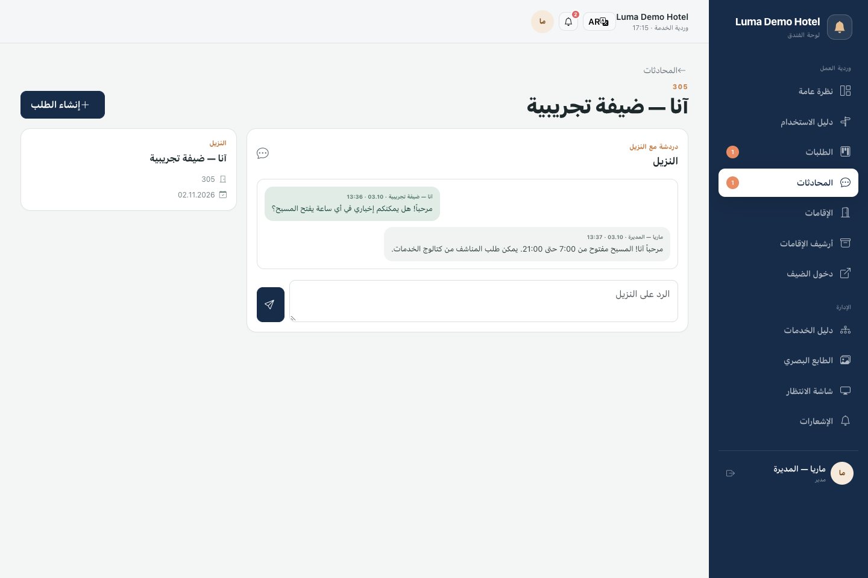Click room 305 in guest card

click(208, 179)
